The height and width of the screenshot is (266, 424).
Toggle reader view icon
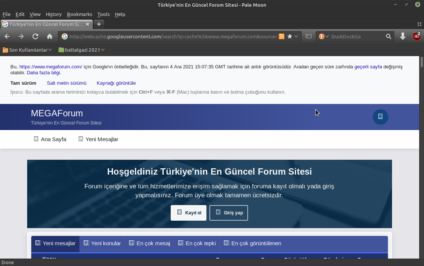click(x=309, y=36)
